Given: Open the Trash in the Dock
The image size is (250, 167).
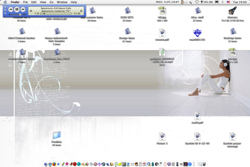Looking at the screenshot, I should click(x=204, y=164).
